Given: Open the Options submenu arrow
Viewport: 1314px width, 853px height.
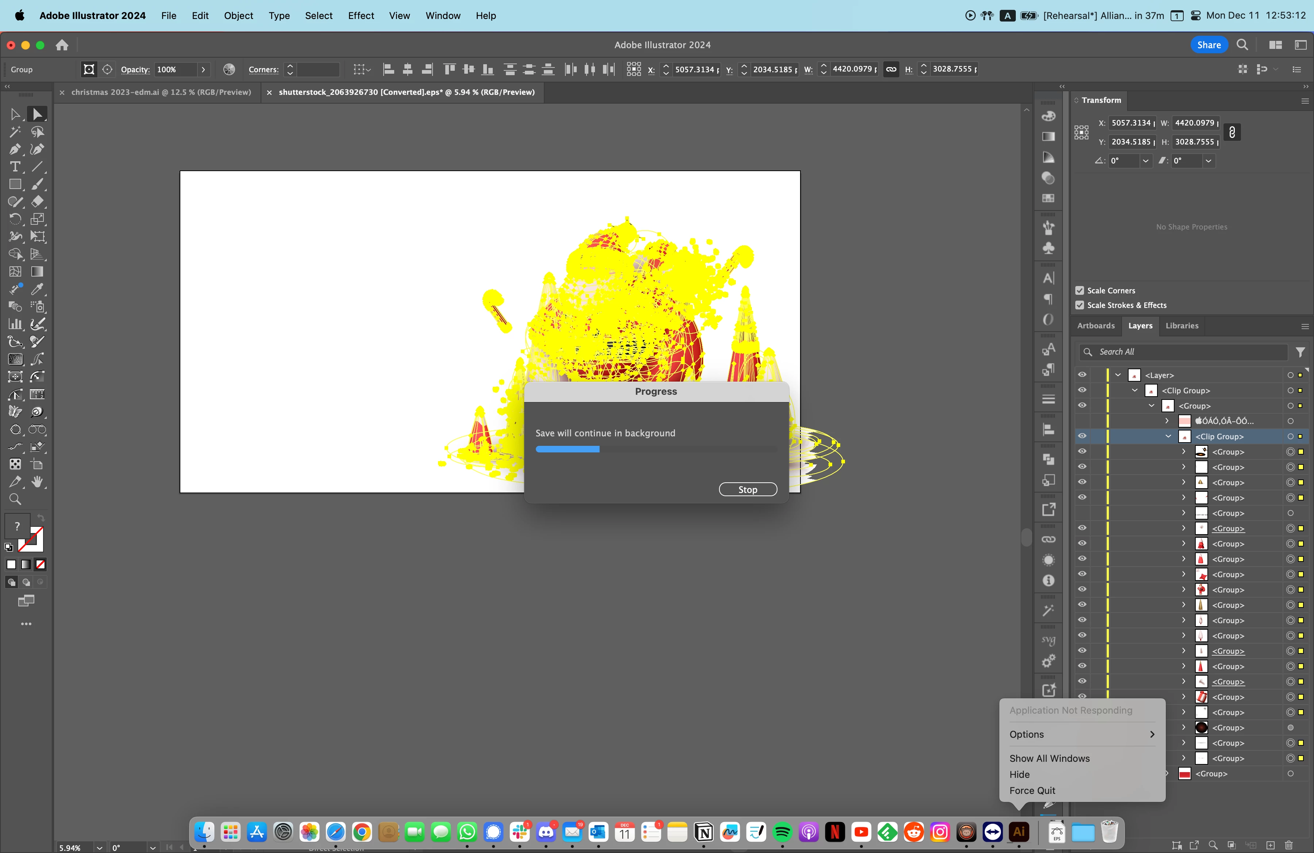Looking at the screenshot, I should pos(1152,734).
